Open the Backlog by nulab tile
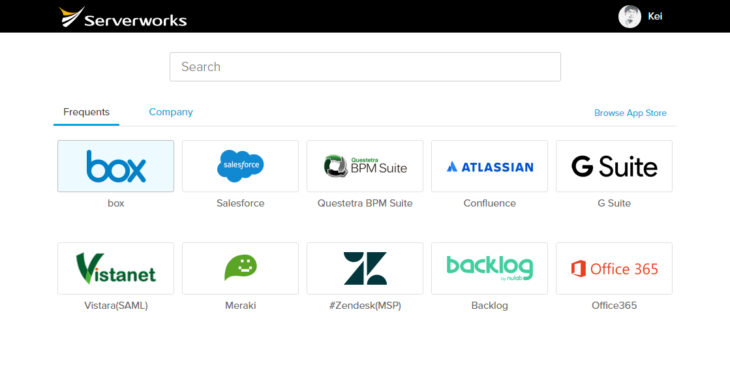 tap(490, 268)
